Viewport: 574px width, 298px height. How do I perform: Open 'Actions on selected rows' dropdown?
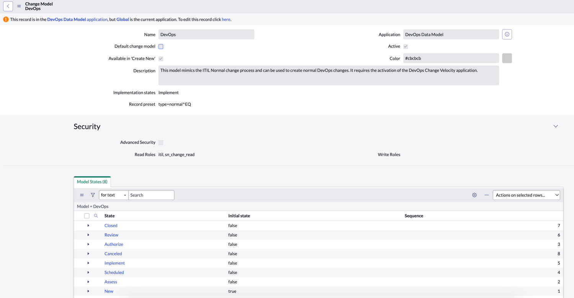coord(526,195)
